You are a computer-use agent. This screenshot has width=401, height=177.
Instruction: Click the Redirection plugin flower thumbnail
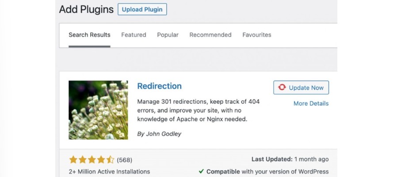click(x=98, y=110)
